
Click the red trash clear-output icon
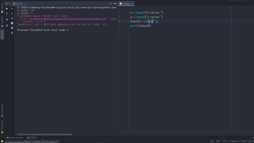click(x=12, y=33)
